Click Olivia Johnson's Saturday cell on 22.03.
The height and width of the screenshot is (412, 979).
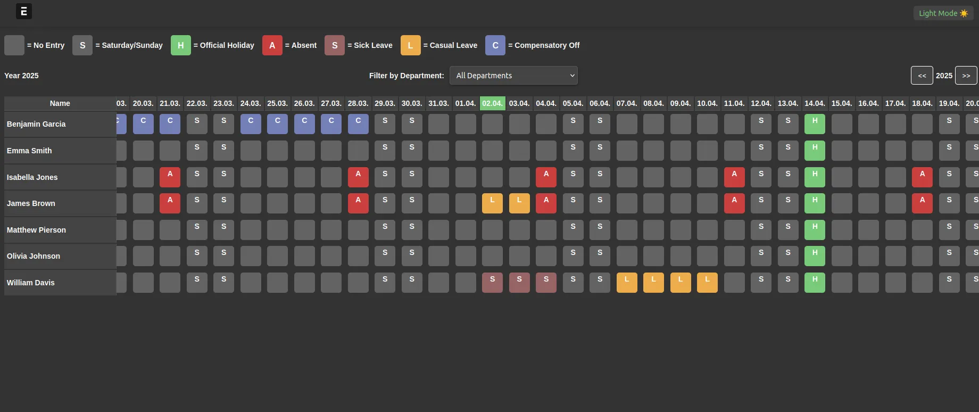[197, 256]
